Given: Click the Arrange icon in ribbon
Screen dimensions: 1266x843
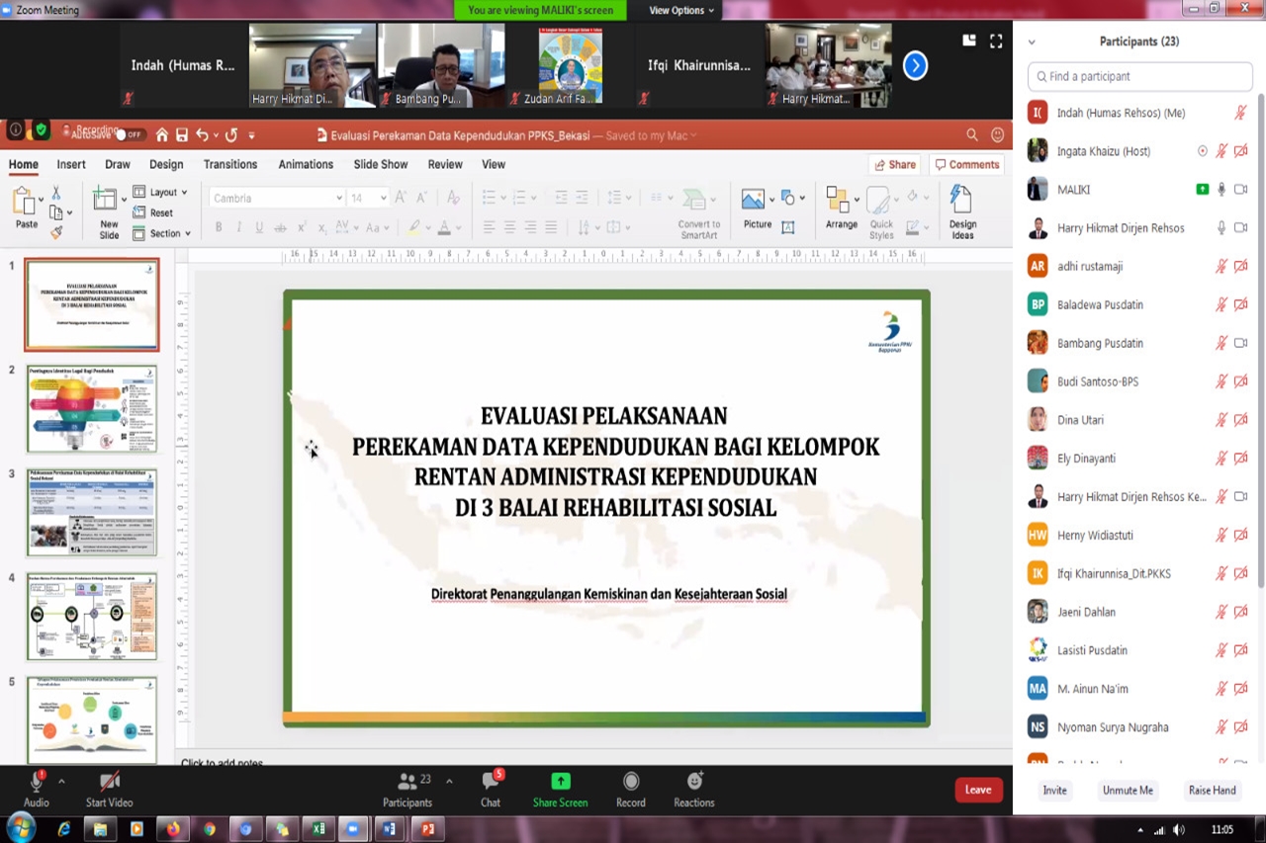Looking at the screenshot, I should (x=839, y=201).
